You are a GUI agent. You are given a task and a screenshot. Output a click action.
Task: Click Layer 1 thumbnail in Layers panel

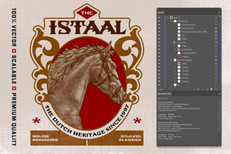click(x=171, y=18)
